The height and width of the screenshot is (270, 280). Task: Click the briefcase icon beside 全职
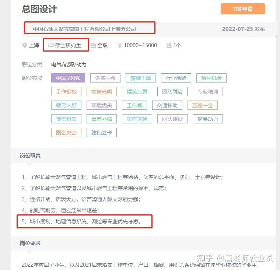pos(93,45)
